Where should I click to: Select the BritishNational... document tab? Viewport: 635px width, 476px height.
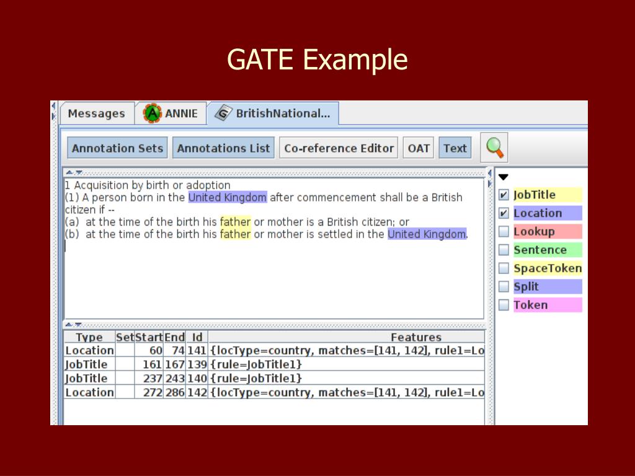click(273, 113)
